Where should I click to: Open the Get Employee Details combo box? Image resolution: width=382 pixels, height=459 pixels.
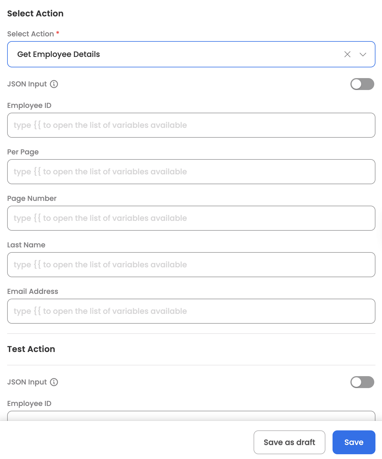coord(191,54)
